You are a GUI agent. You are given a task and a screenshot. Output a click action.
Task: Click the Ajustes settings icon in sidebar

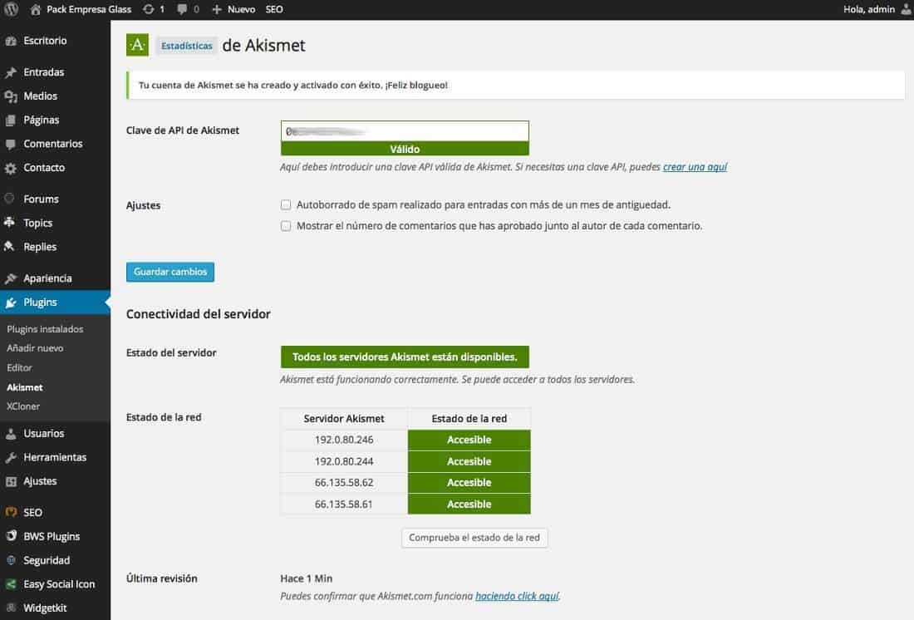click(11, 482)
